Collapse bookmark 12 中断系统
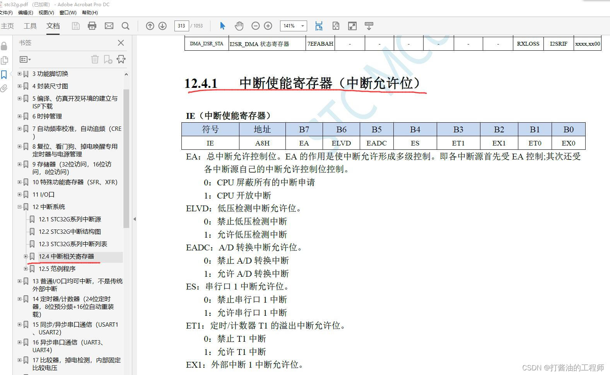Screen dimensions: 610x375 click(19, 207)
